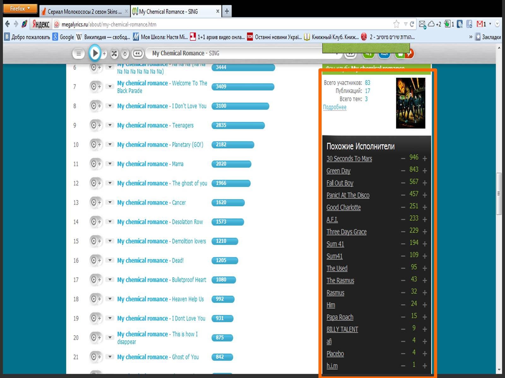
Task: Open 30 Seconds To Mars artist
Action: coord(349,159)
